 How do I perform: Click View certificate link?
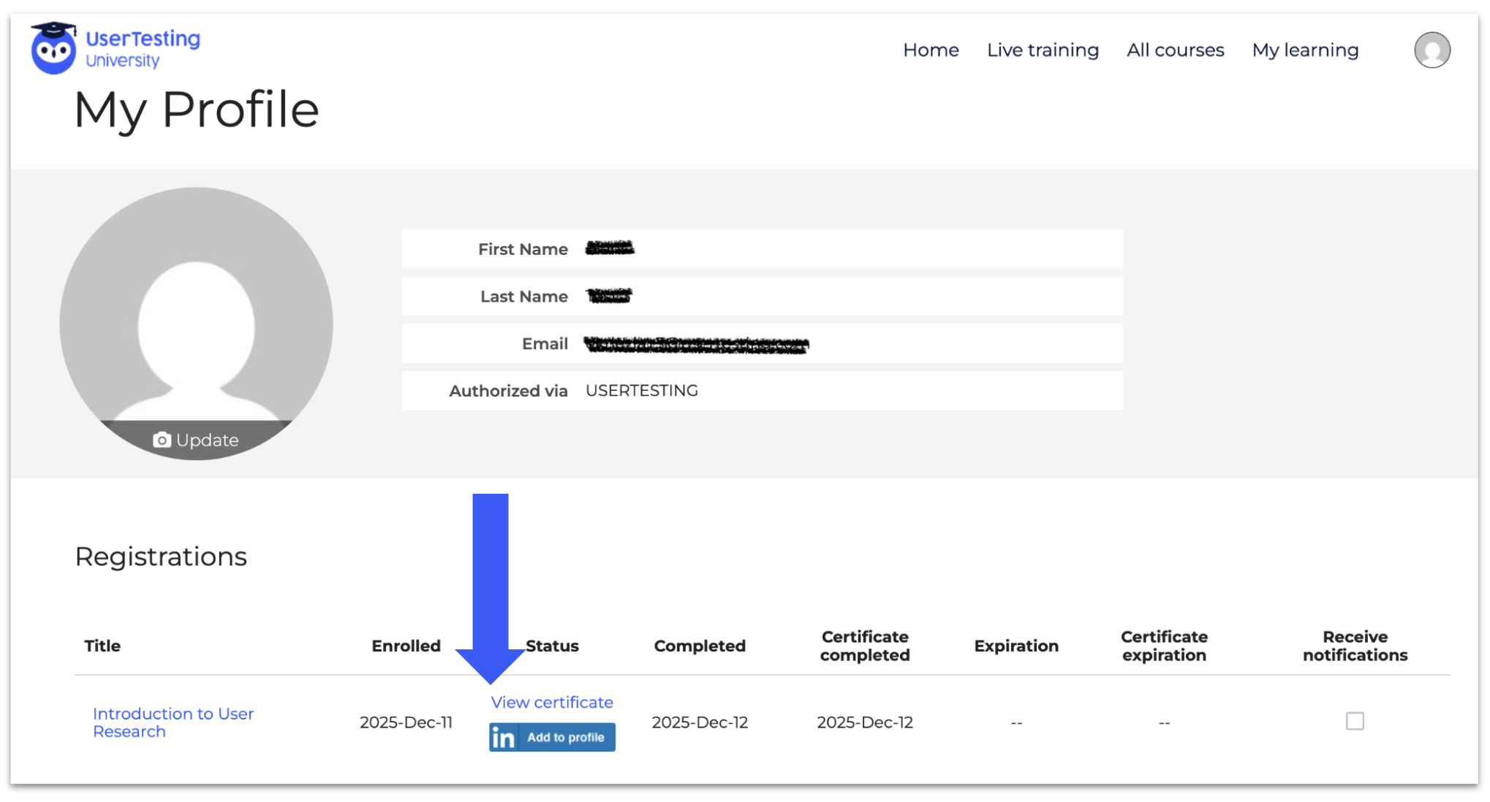[551, 702]
